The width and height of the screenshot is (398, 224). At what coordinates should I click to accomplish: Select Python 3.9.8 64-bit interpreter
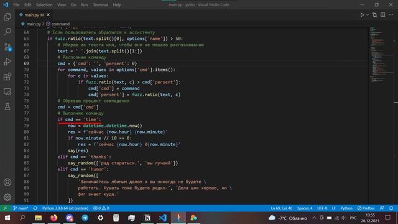pyautogui.click(x=65, y=208)
